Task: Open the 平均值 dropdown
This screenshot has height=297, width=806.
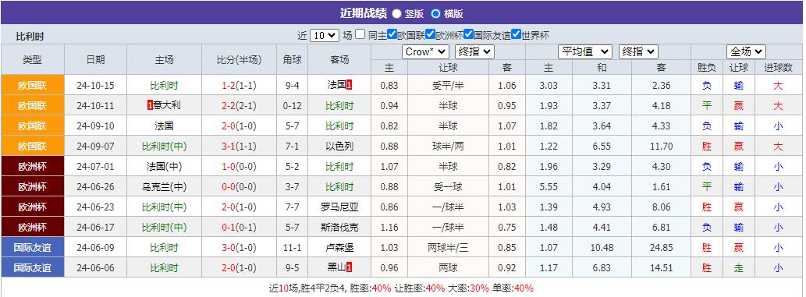Action: click(585, 52)
